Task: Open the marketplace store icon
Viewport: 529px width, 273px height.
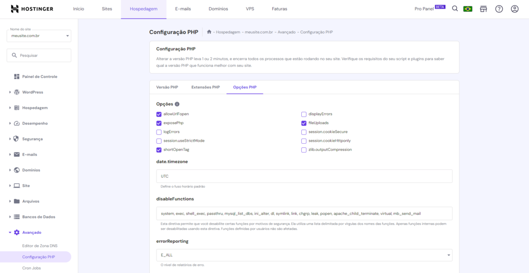Action: [x=484, y=9]
